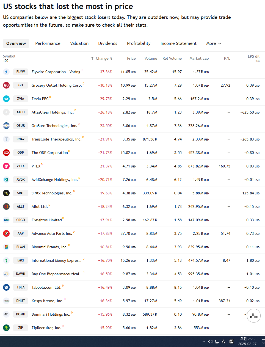
Task: Open the Taboola.com Ltd. link
Action: click(x=46, y=287)
